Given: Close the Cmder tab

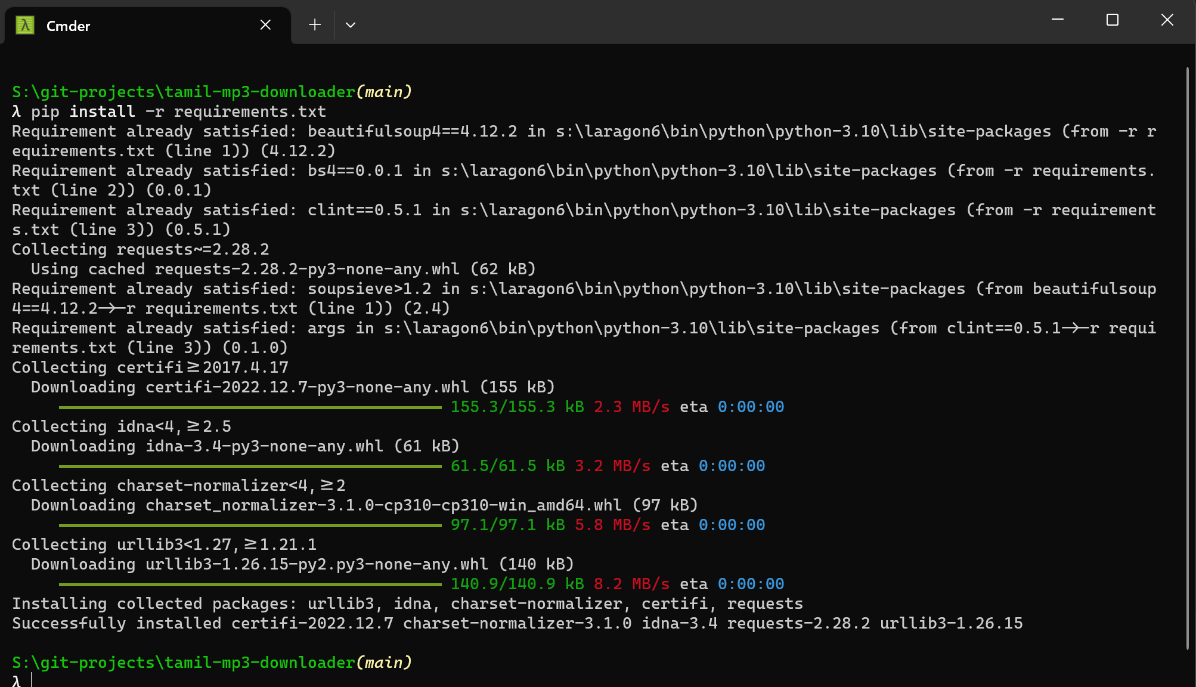Looking at the screenshot, I should pyautogui.click(x=265, y=25).
